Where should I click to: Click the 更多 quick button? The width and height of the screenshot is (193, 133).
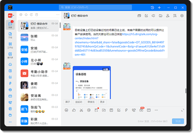point(102,102)
